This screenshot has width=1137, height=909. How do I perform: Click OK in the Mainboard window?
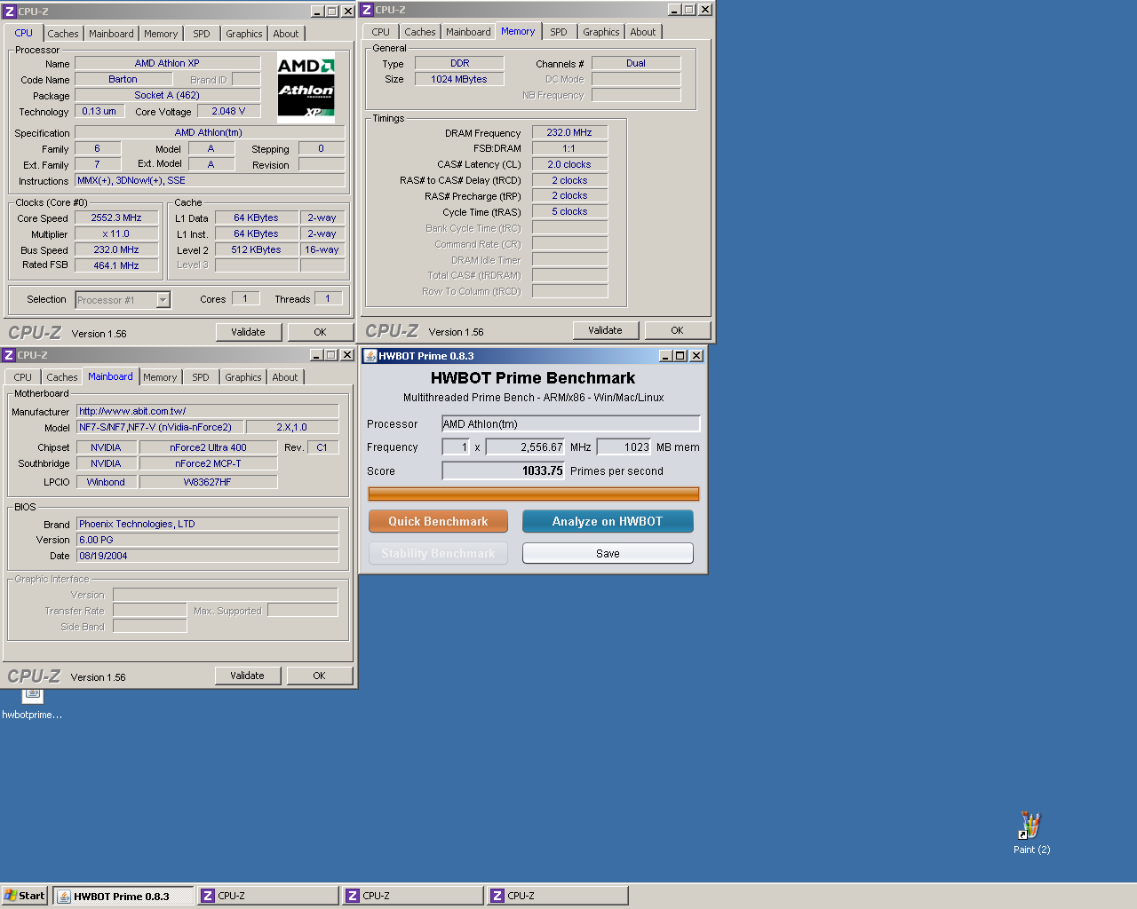[319, 676]
